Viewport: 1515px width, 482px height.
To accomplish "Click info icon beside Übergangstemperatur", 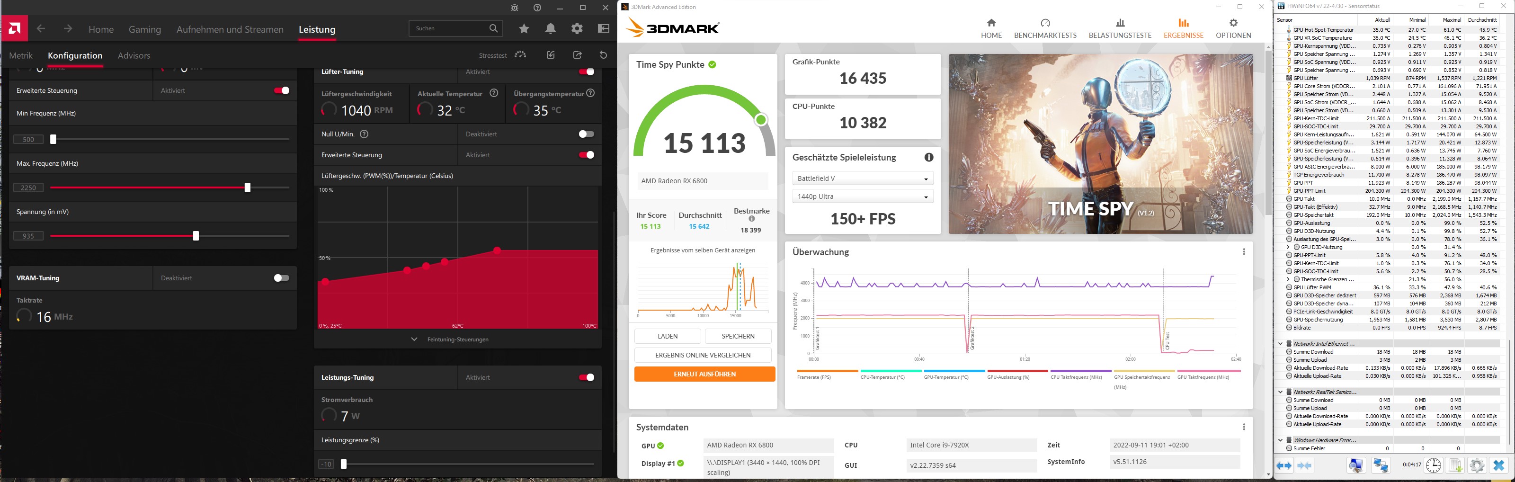I will [590, 93].
